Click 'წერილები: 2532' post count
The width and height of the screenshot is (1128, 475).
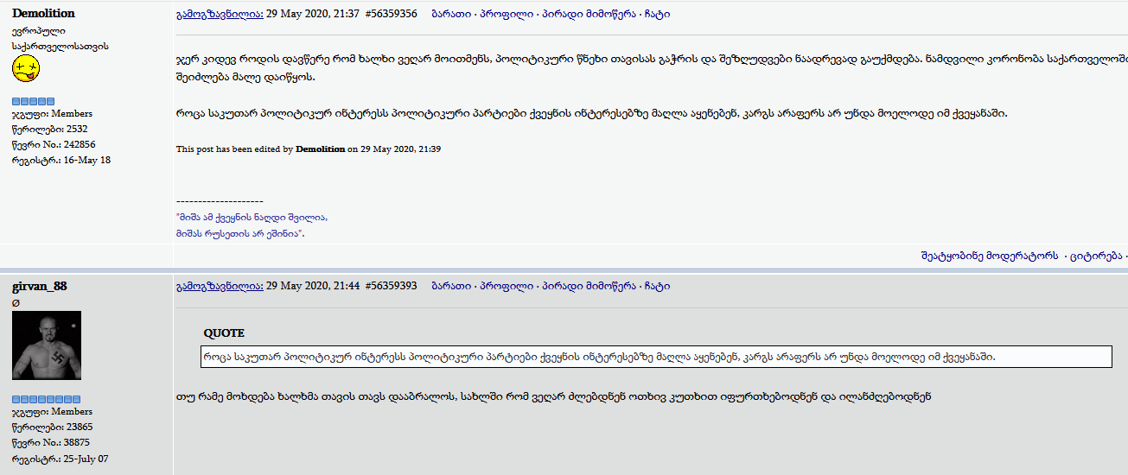pos(50,129)
